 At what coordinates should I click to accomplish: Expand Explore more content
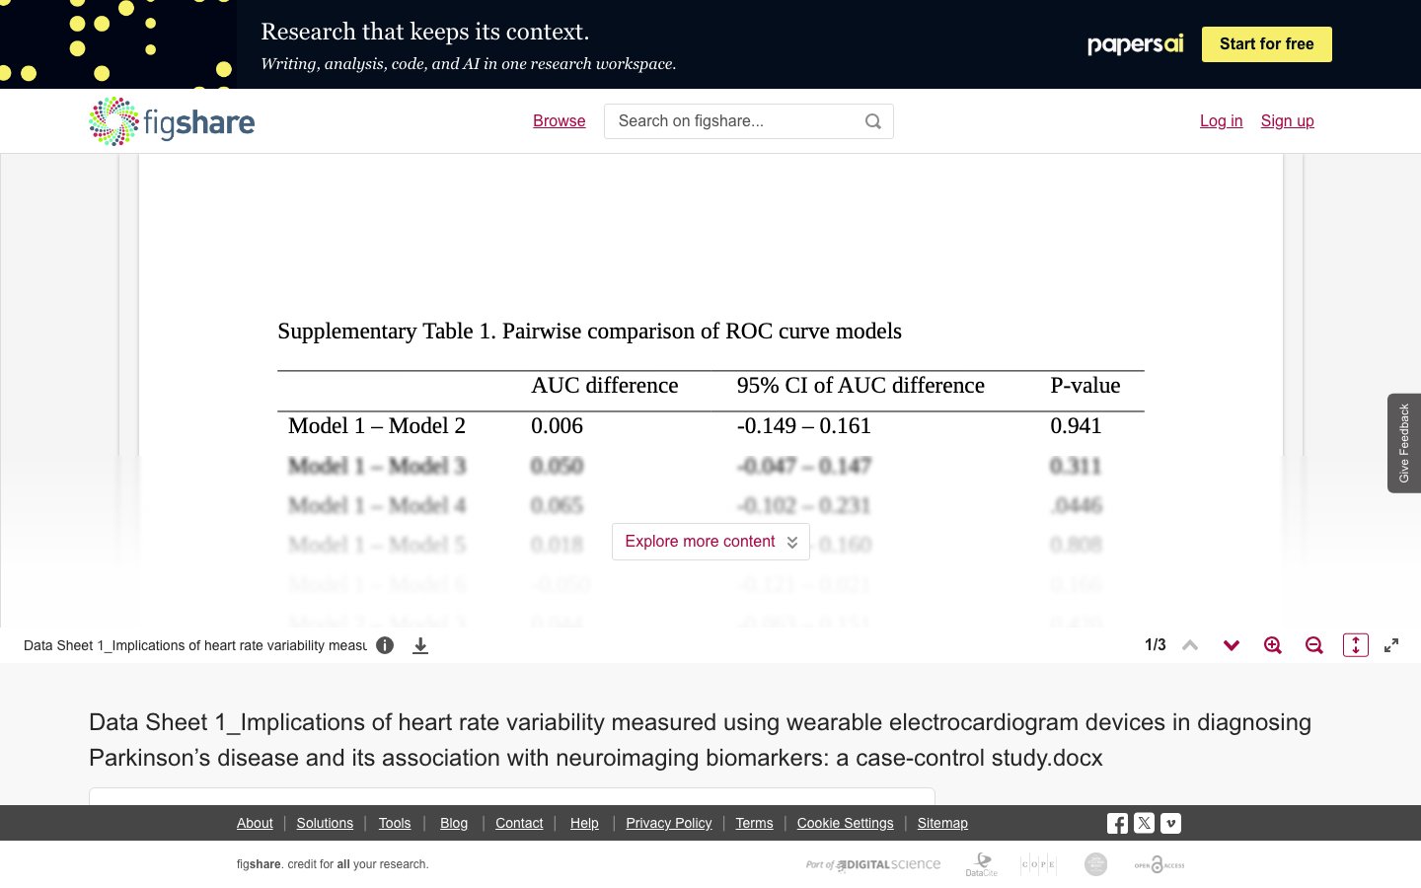710,542
